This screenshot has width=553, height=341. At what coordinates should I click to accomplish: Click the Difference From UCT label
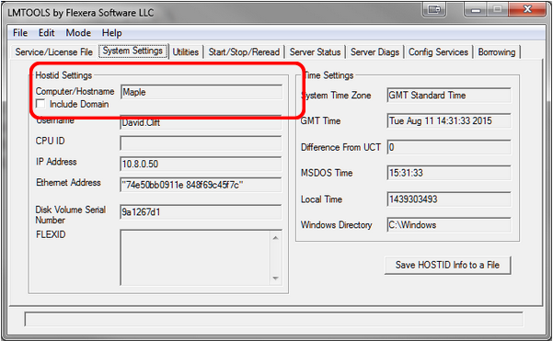tap(340, 147)
